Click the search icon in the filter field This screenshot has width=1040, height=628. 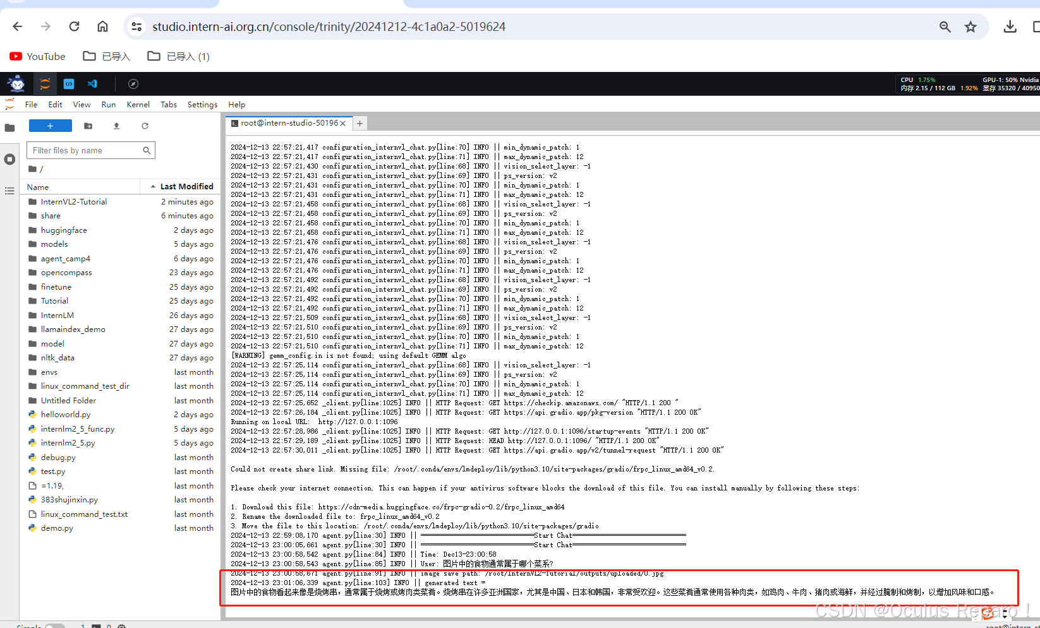tap(146, 150)
